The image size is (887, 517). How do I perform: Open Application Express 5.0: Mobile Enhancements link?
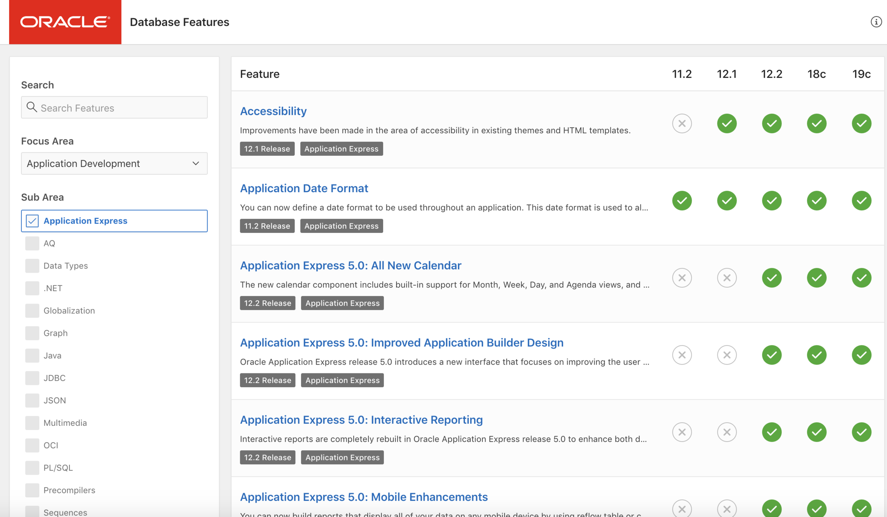coord(364,497)
